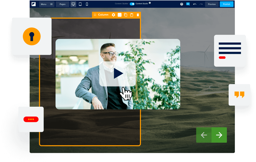Switch to mobile phone preview mode
The height and width of the screenshot is (162, 256).
pyautogui.click(x=87, y=4)
